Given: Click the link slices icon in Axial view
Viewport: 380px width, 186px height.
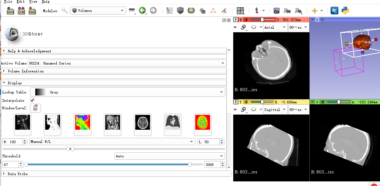Looking at the screenshot, I should [x=243, y=27].
